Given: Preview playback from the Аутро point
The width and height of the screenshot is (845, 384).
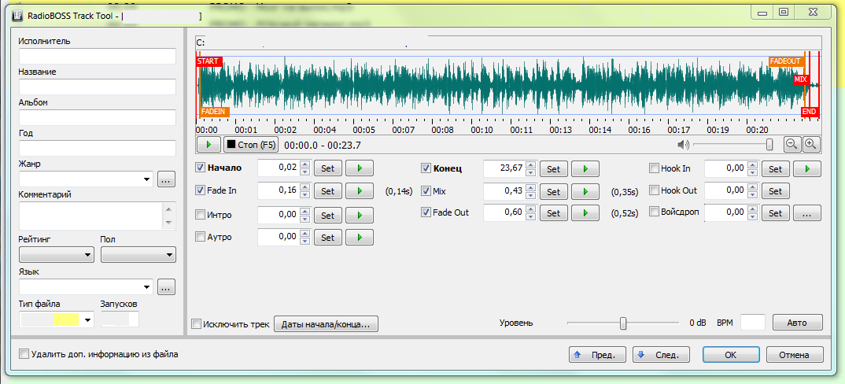Looking at the screenshot, I should click(360, 238).
